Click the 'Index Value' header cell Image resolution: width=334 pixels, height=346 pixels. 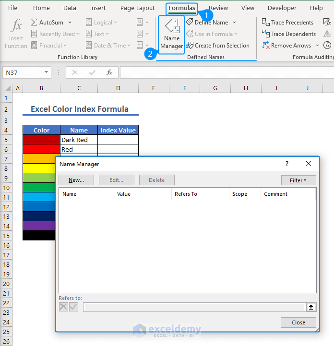(118, 130)
